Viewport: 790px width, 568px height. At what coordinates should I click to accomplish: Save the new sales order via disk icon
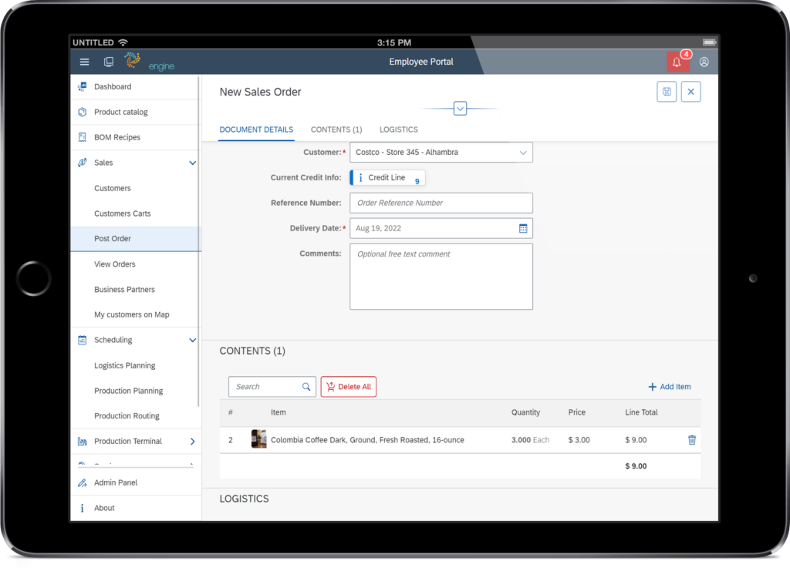[x=666, y=91]
